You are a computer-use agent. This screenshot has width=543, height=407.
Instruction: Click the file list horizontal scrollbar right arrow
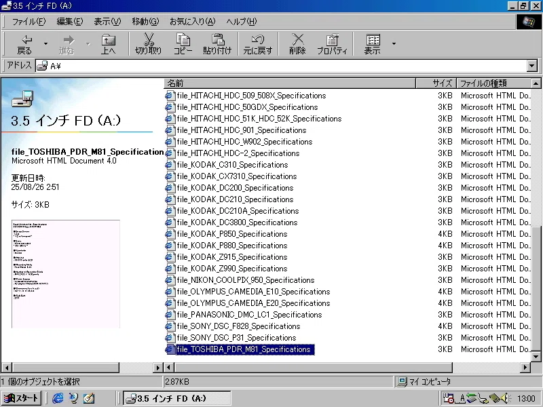click(x=525, y=367)
